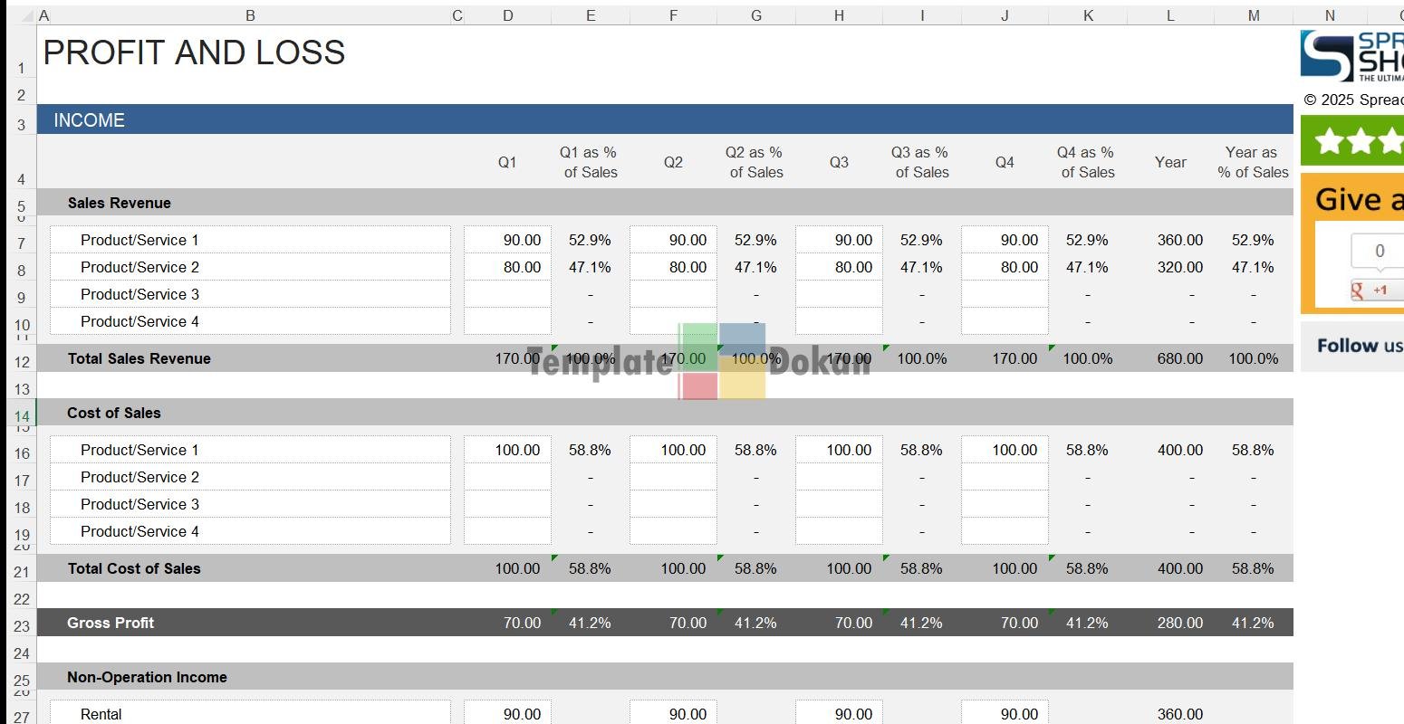
Task: Click Total Sales Revenue Q3 value
Action: click(x=848, y=358)
